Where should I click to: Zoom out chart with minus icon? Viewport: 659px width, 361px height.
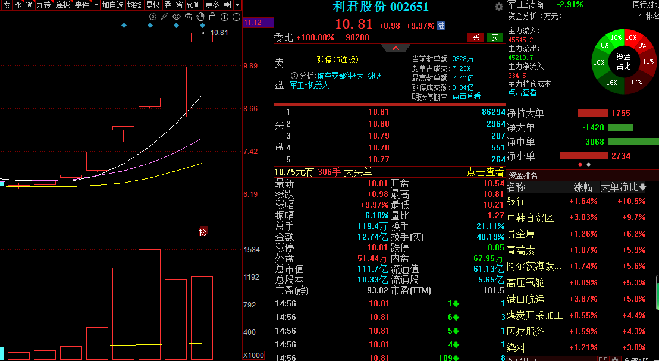tap(236, 17)
